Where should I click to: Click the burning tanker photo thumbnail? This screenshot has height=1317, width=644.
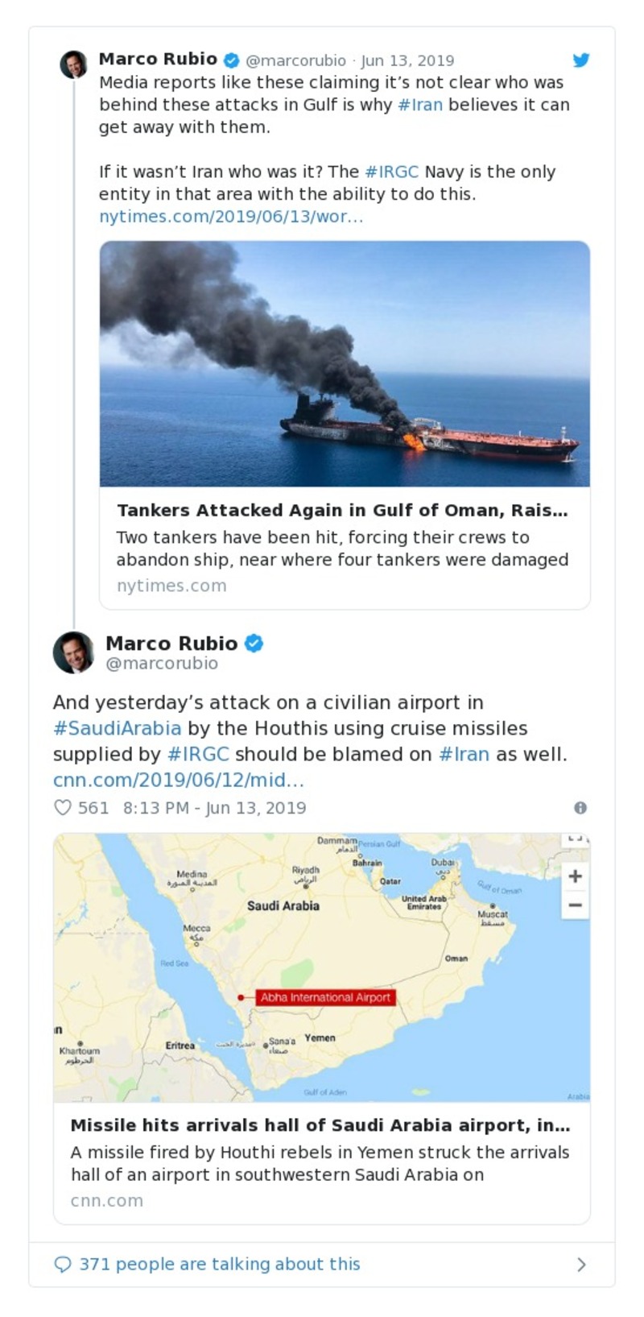[345, 362]
